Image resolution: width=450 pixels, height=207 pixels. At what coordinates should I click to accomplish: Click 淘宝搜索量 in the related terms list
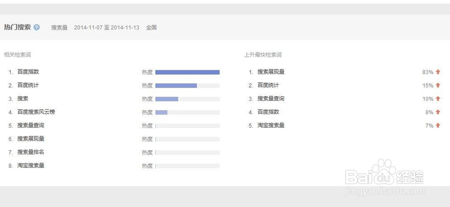coord(31,166)
